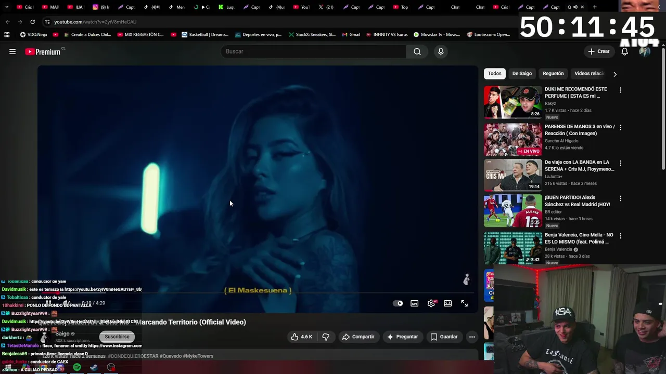This screenshot has width=666, height=374.
Task: Open Benja Valencia NO ES LO MISMO title
Action: pos(579,238)
